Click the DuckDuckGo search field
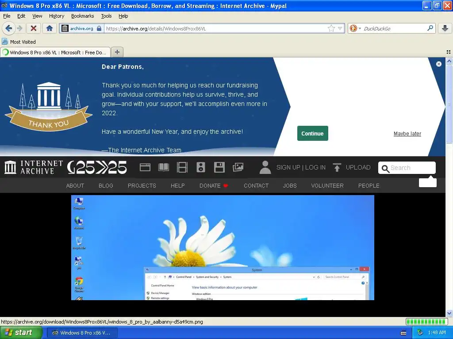Viewport: 453px width, 339px height. tap(394, 28)
